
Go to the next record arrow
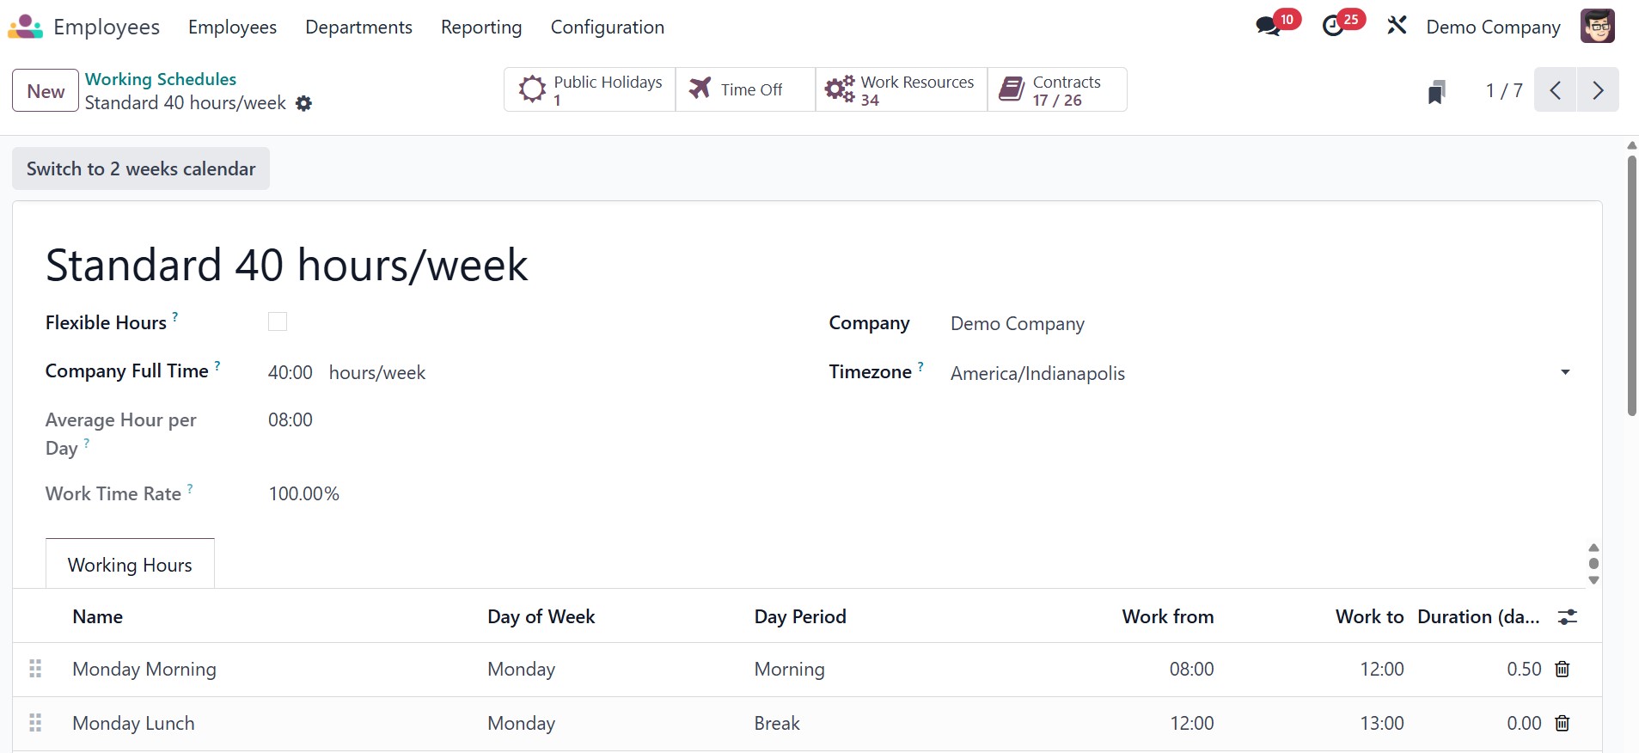point(1598,90)
